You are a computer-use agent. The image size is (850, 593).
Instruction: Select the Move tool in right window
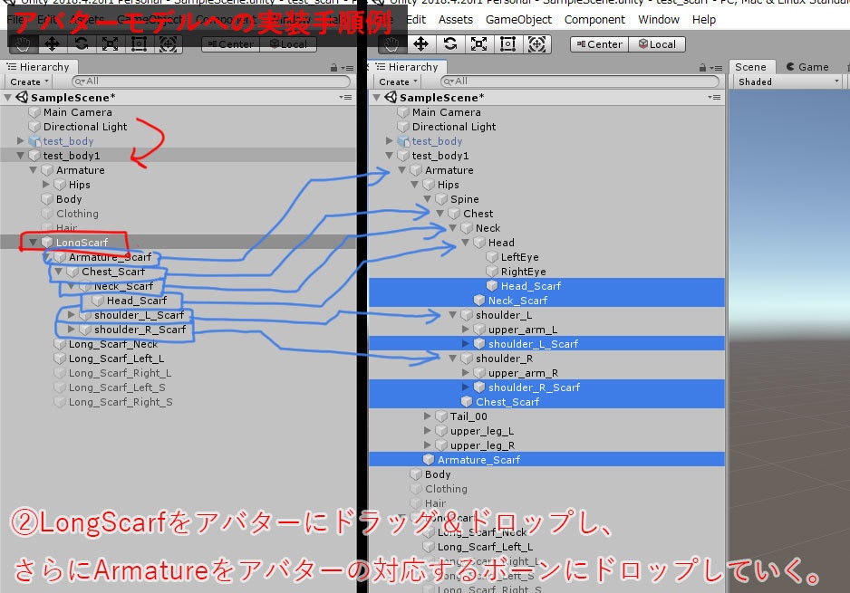click(x=420, y=43)
